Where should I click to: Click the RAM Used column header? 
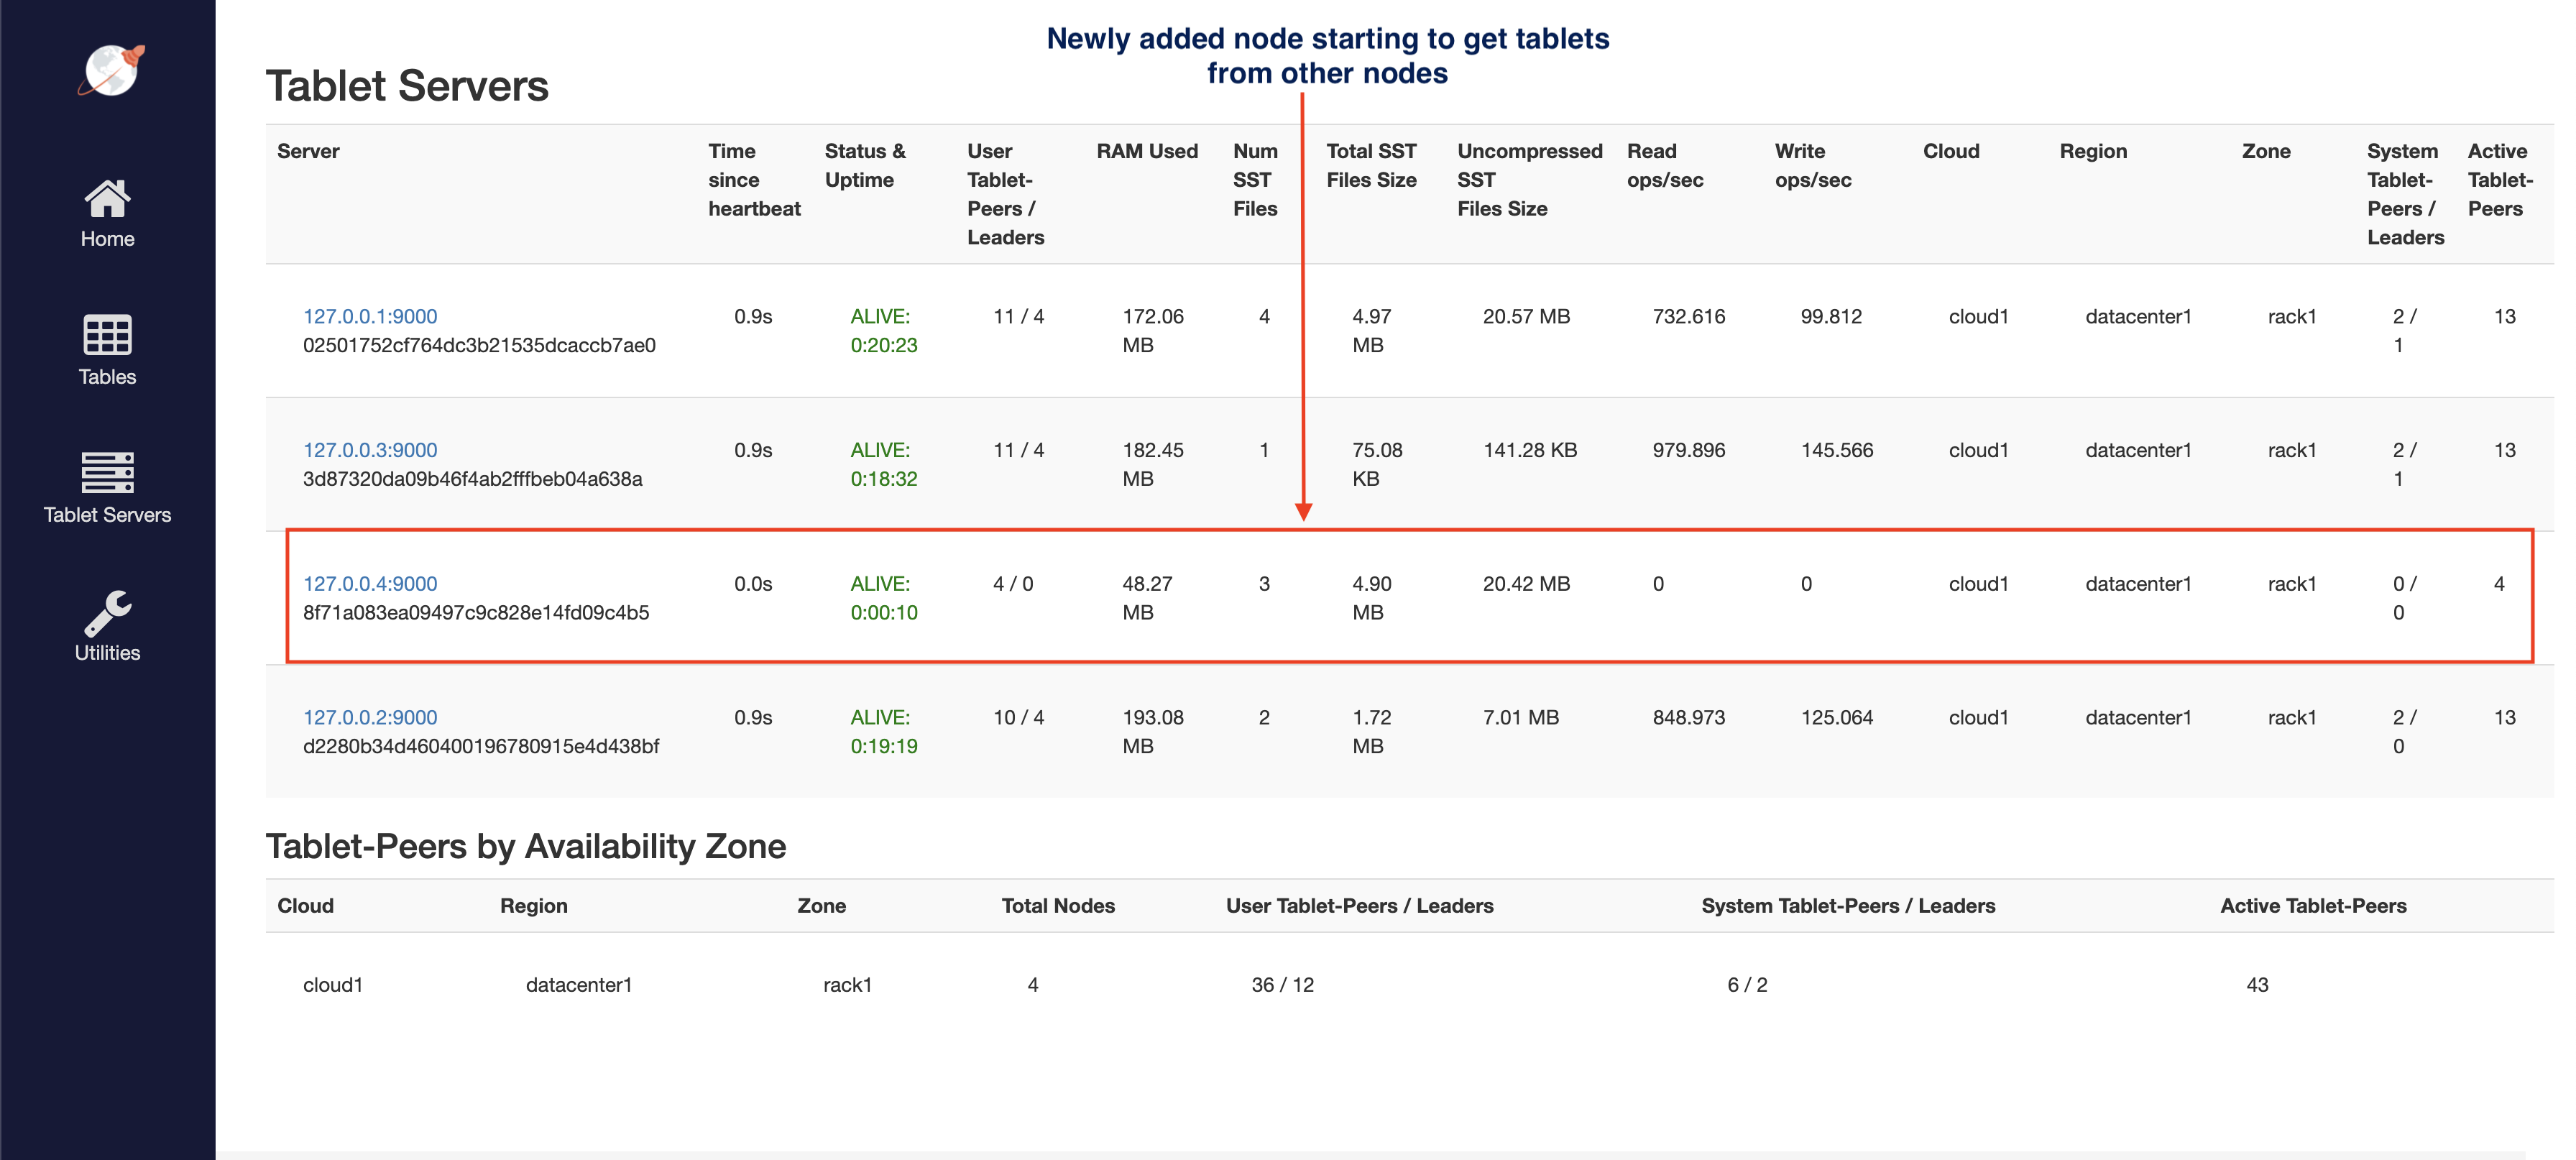pyautogui.click(x=1146, y=151)
